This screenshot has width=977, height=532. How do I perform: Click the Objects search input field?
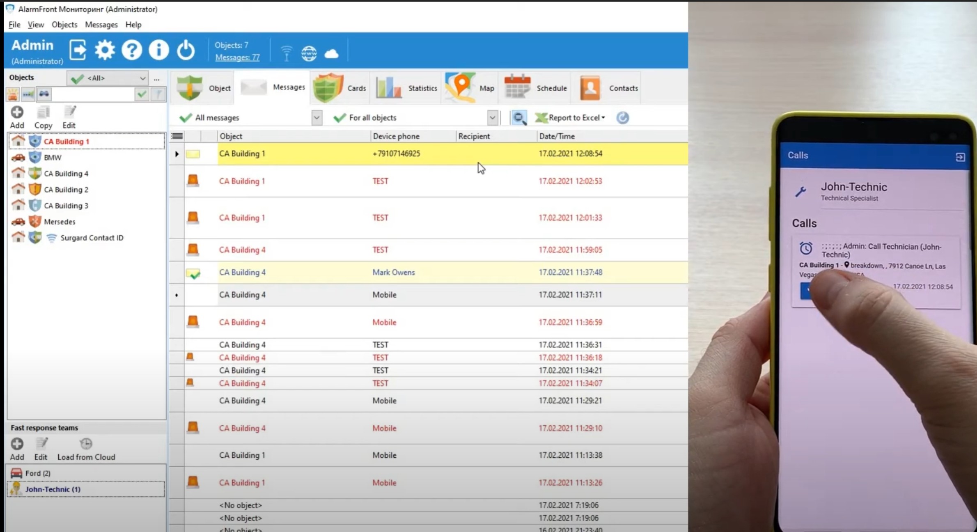click(93, 94)
